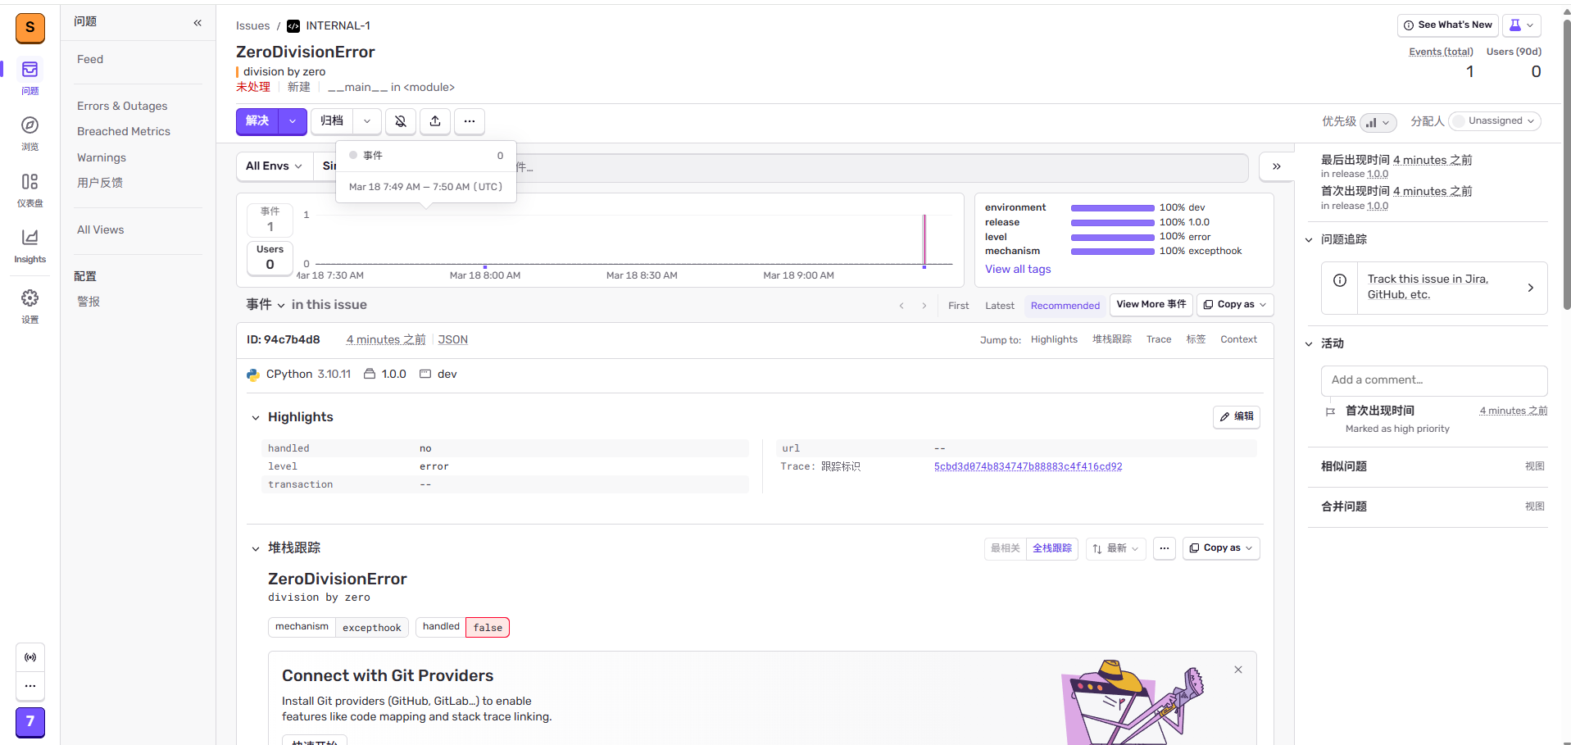Focus the Add a comment field
The width and height of the screenshot is (1571, 745).
click(1433, 380)
